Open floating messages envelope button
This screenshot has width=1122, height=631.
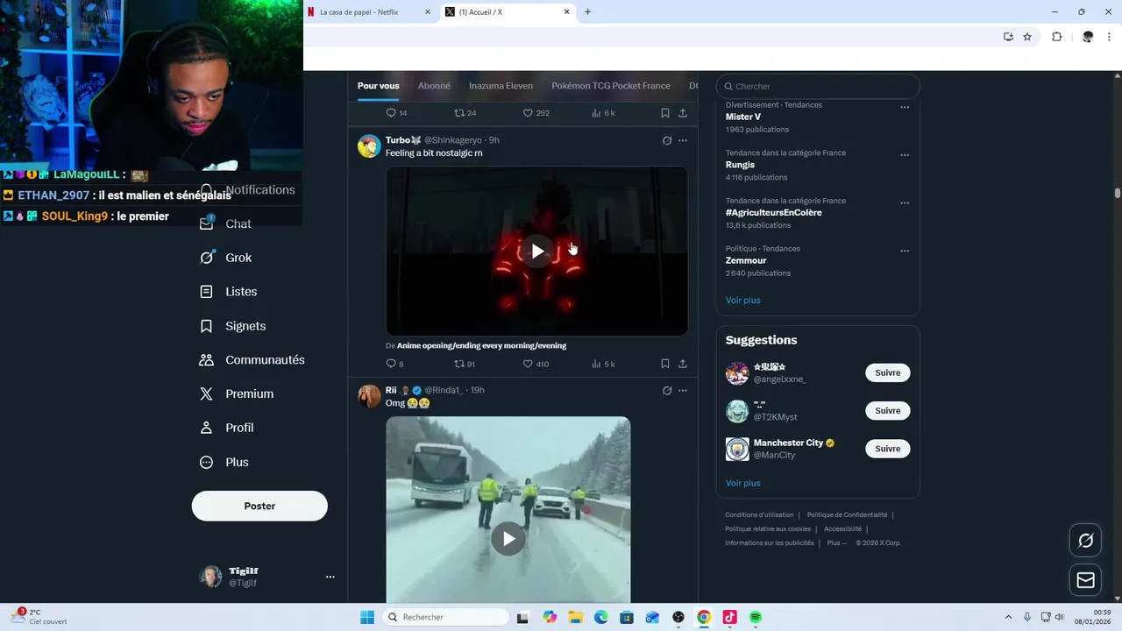point(1085,580)
